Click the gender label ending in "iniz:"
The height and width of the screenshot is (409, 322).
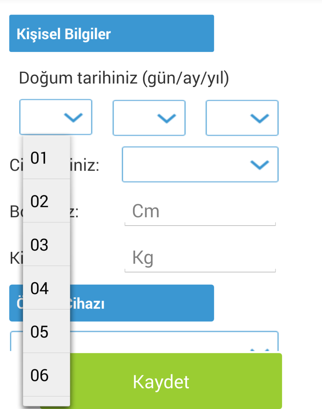coord(85,165)
